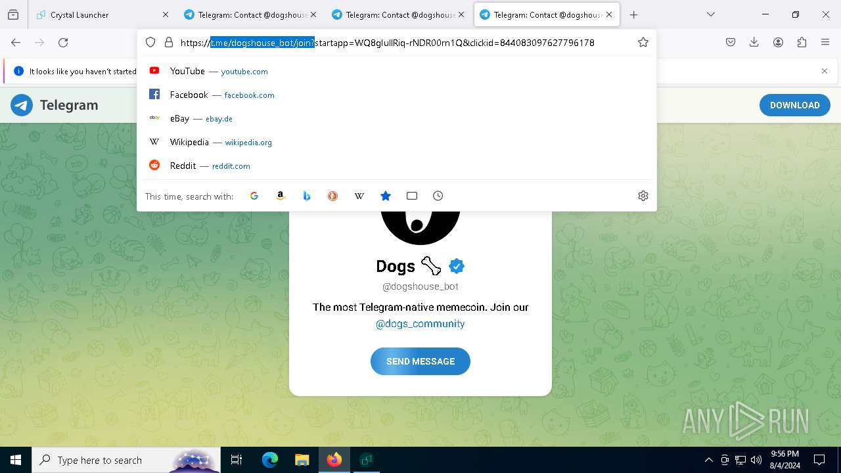This screenshot has width=841, height=473.
Task: Open Crystal Launcher in the taskbar
Action: coord(366,460)
